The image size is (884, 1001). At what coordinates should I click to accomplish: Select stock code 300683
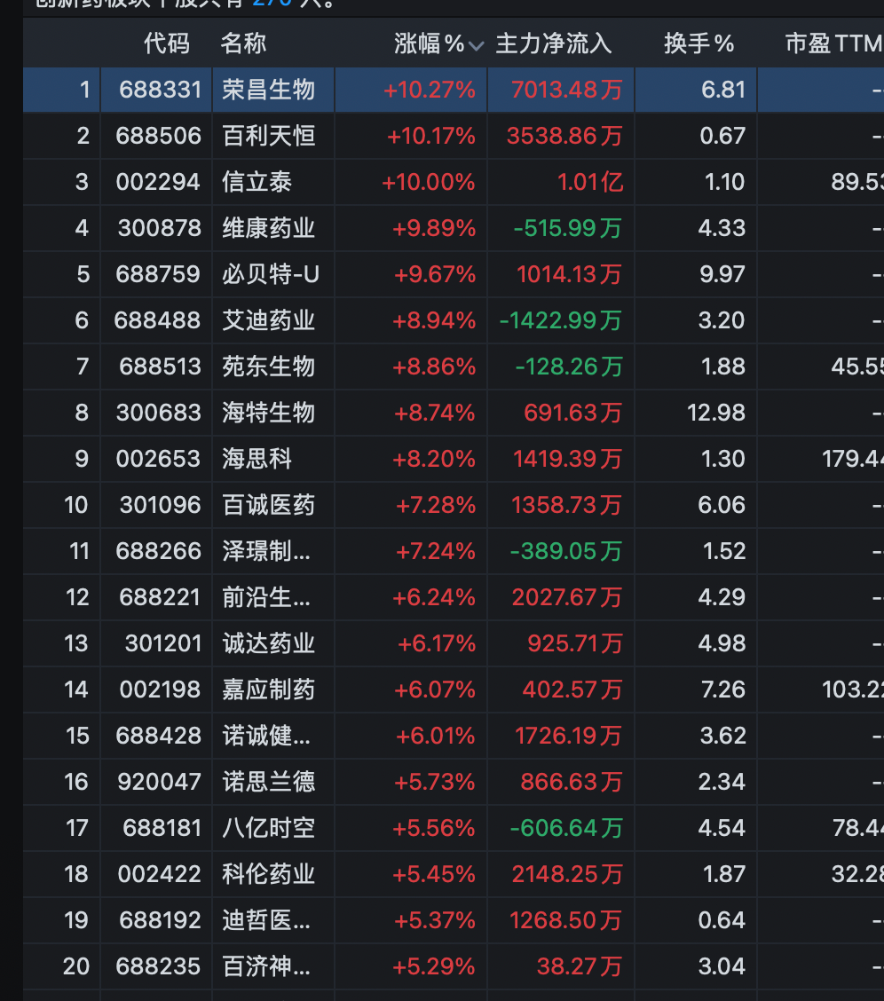click(x=158, y=413)
